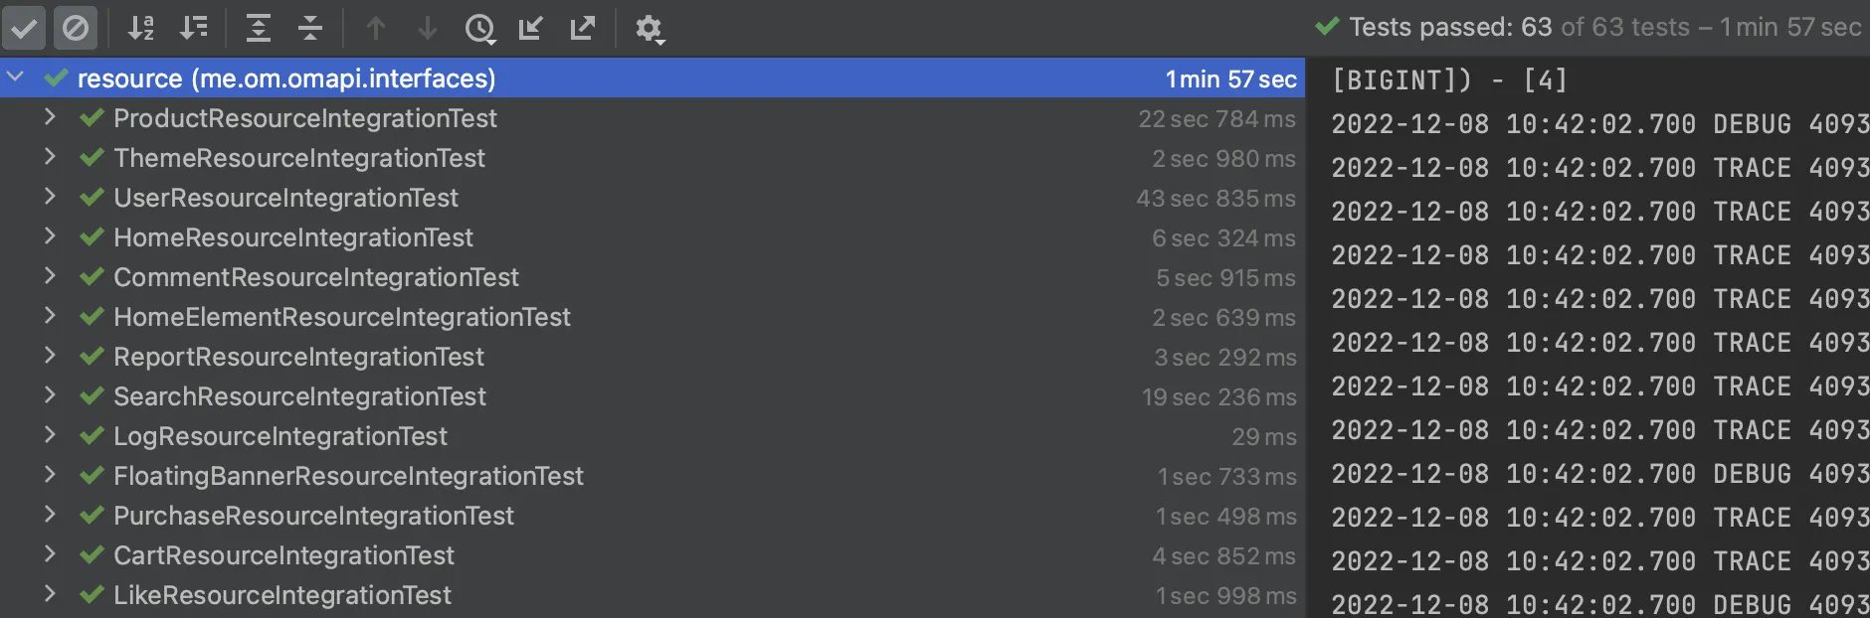Select the CommentResourceIntegrationTest row
This screenshot has width=1870, height=618.
pyautogui.click(x=315, y=277)
